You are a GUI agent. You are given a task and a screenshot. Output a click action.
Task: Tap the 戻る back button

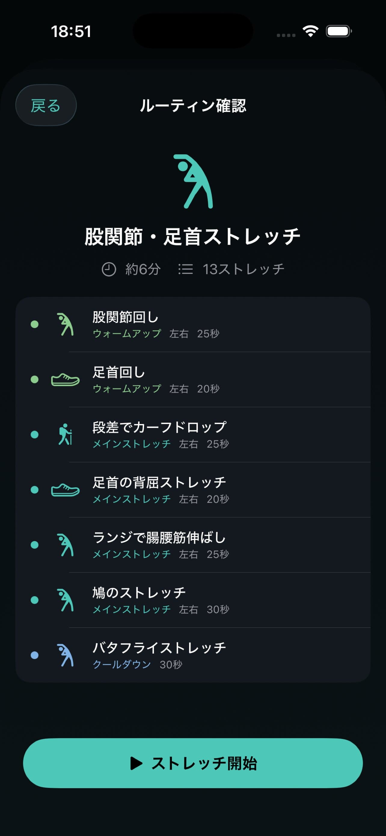46,105
